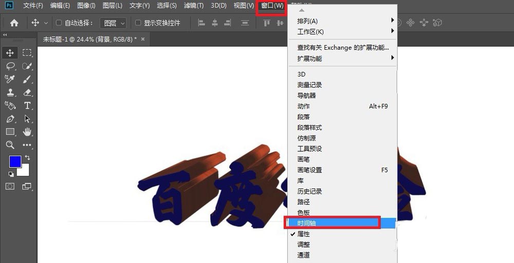Open the 编辑(E) menu

(60, 6)
